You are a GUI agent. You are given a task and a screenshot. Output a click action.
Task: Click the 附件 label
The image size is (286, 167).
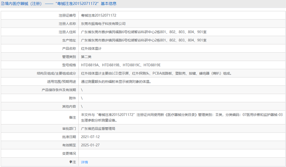(x=72, y=98)
